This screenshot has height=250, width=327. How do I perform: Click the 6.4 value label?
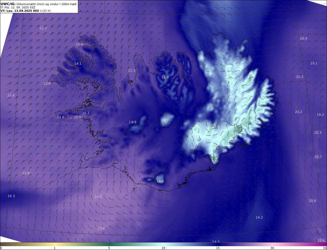(x=238, y=130)
